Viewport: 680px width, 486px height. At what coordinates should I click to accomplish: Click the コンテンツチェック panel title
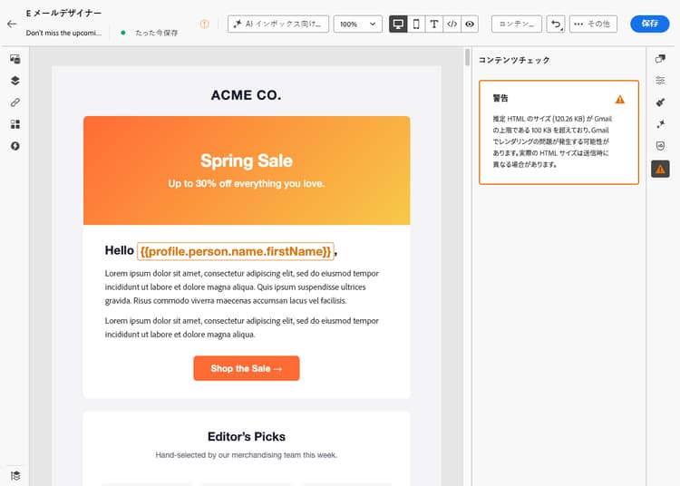click(x=514, y=60)
